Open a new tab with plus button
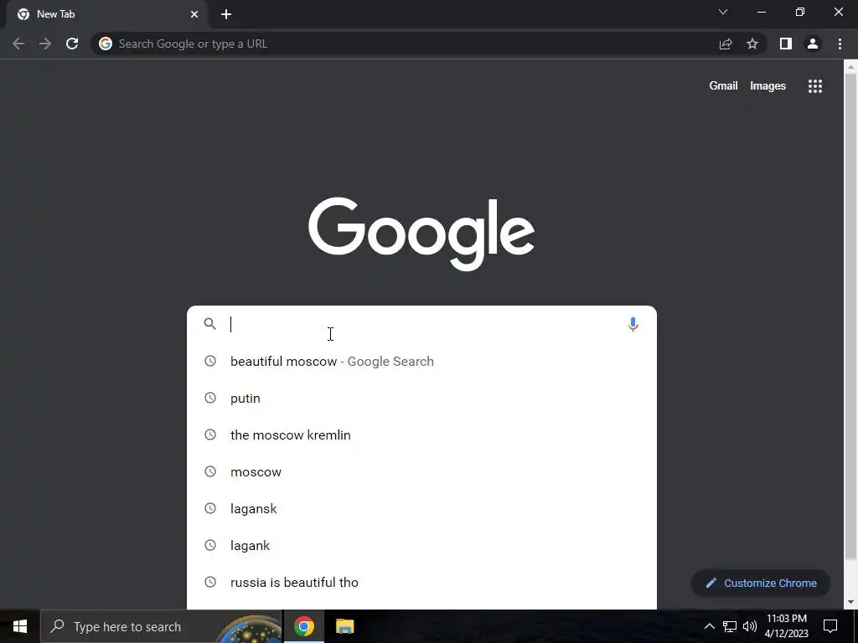 226,14
